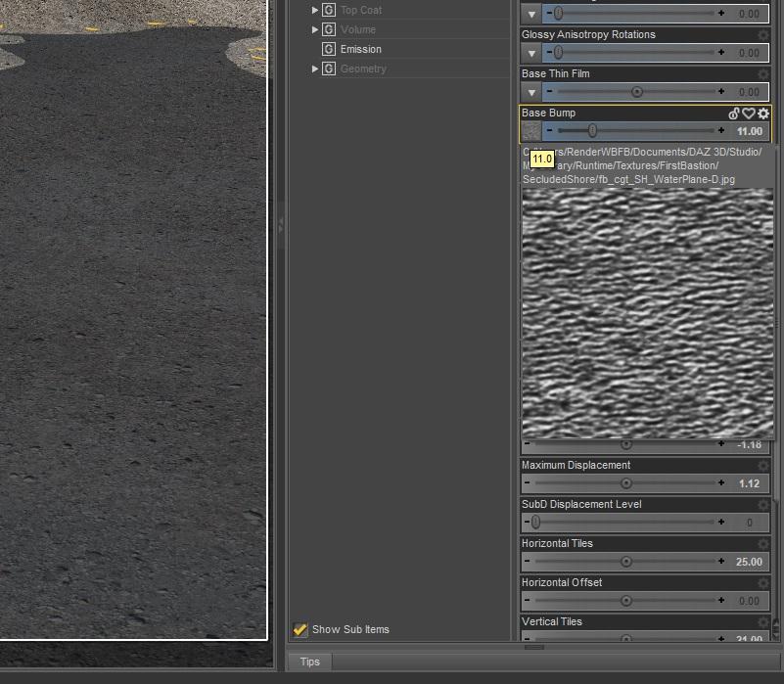
Task: Open Maximum Displacement settings gear
Action: click(x=763, y=466)
